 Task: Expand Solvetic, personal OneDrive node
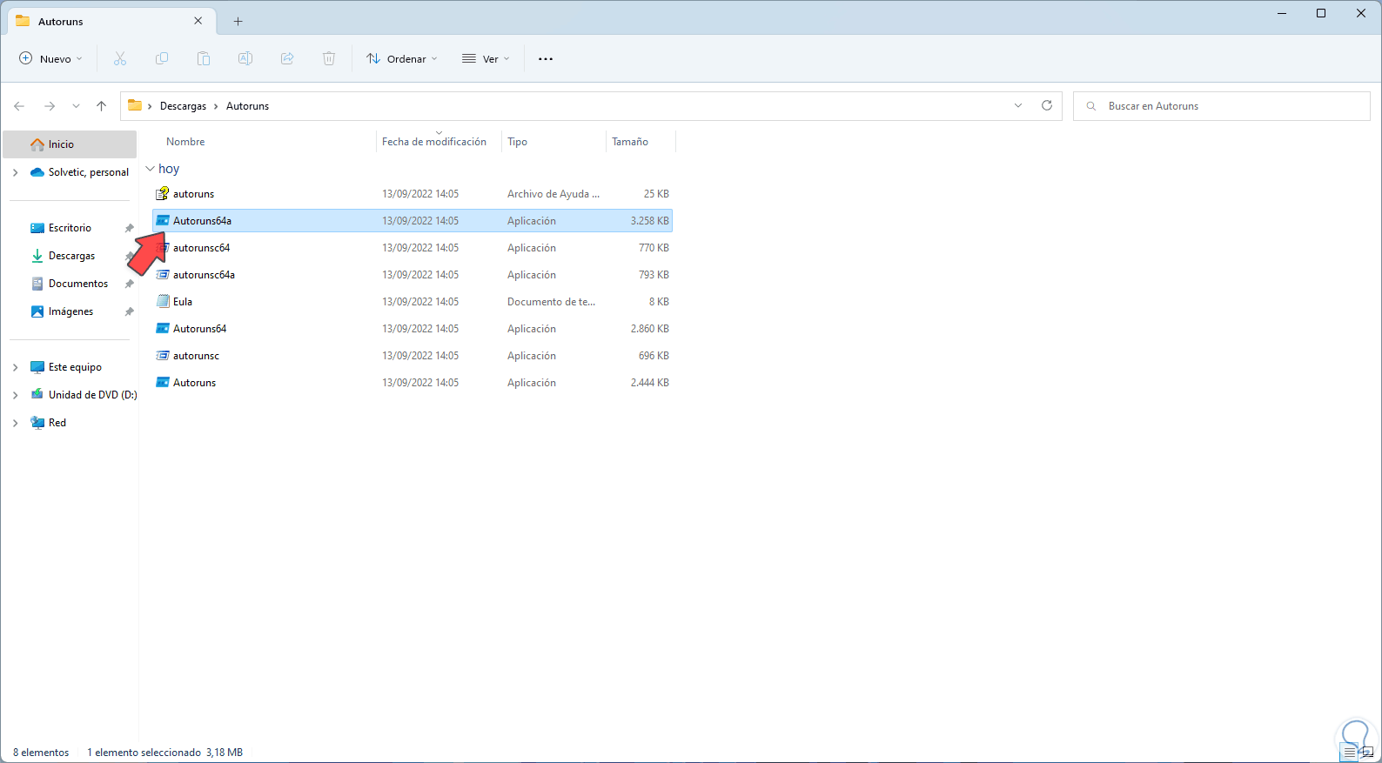tap(15, 172)
